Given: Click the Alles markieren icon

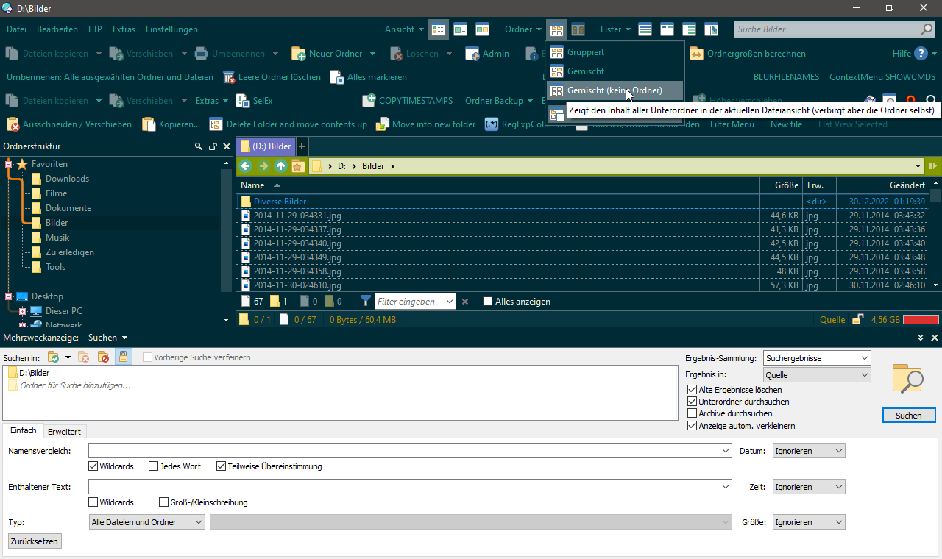Looking at the screenshot, I should tap(336, 77).
